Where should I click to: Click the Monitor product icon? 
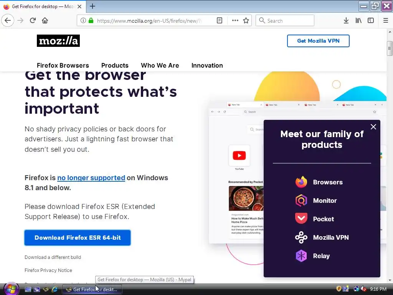coord(301,201)
